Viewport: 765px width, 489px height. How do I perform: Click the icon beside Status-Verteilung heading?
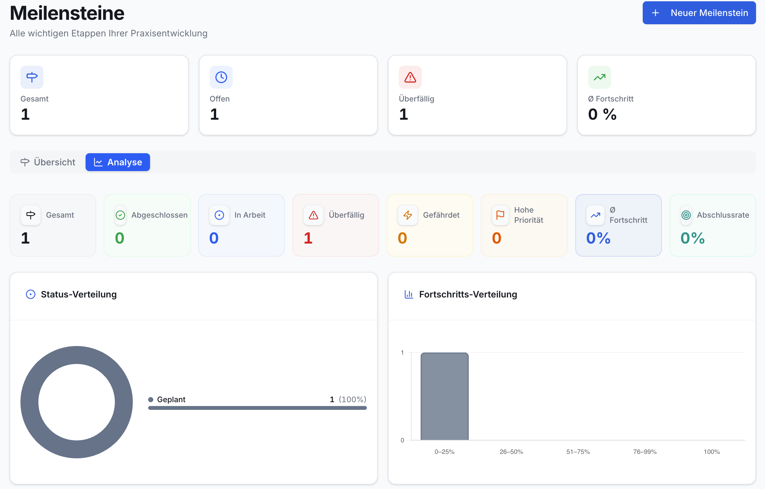pos(31,294)
